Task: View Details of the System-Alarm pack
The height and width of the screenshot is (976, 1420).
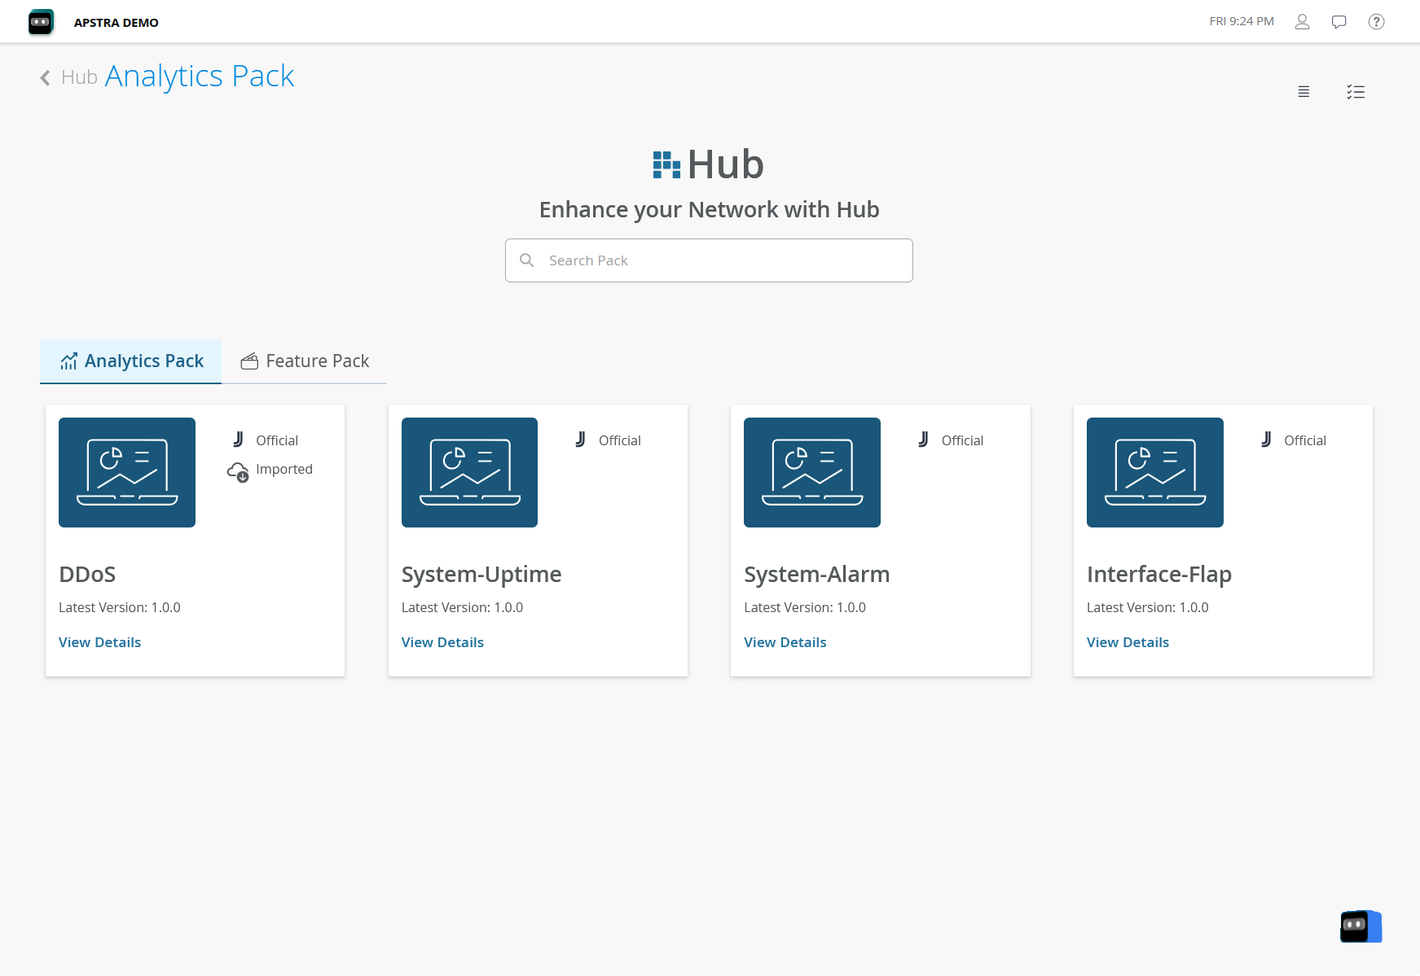Action: 785,642
